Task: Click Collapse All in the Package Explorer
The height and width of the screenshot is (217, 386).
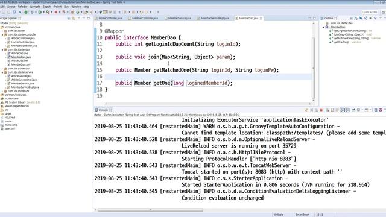Action: tap(69, 18)
